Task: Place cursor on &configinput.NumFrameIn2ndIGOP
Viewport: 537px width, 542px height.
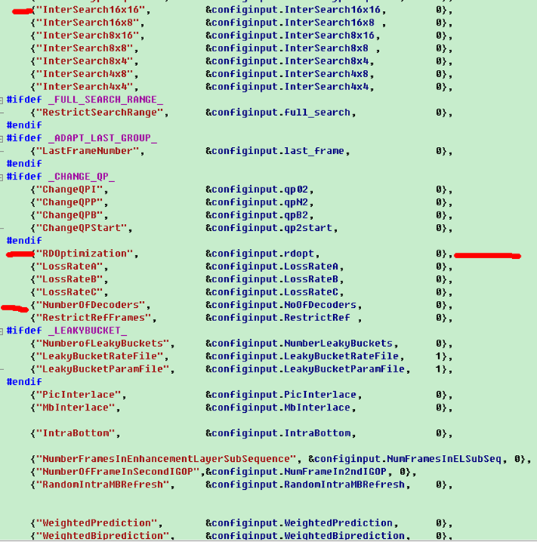Action: tap(297, 472)
